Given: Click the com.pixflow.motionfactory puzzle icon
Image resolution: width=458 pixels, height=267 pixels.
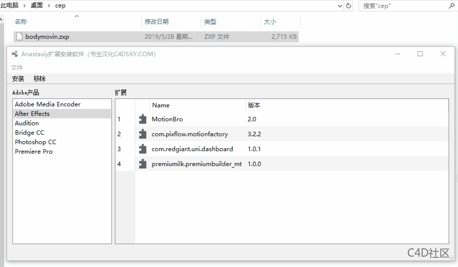Looking at the screenshot, I should (142, 134).
